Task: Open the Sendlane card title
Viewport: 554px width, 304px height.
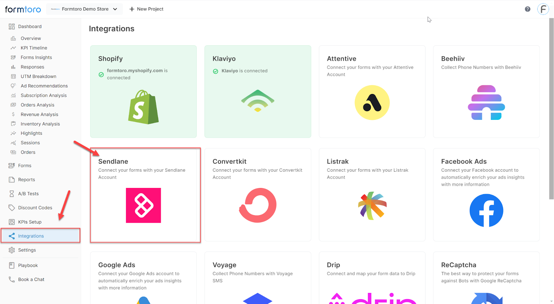Action: [x=113, y=161]
